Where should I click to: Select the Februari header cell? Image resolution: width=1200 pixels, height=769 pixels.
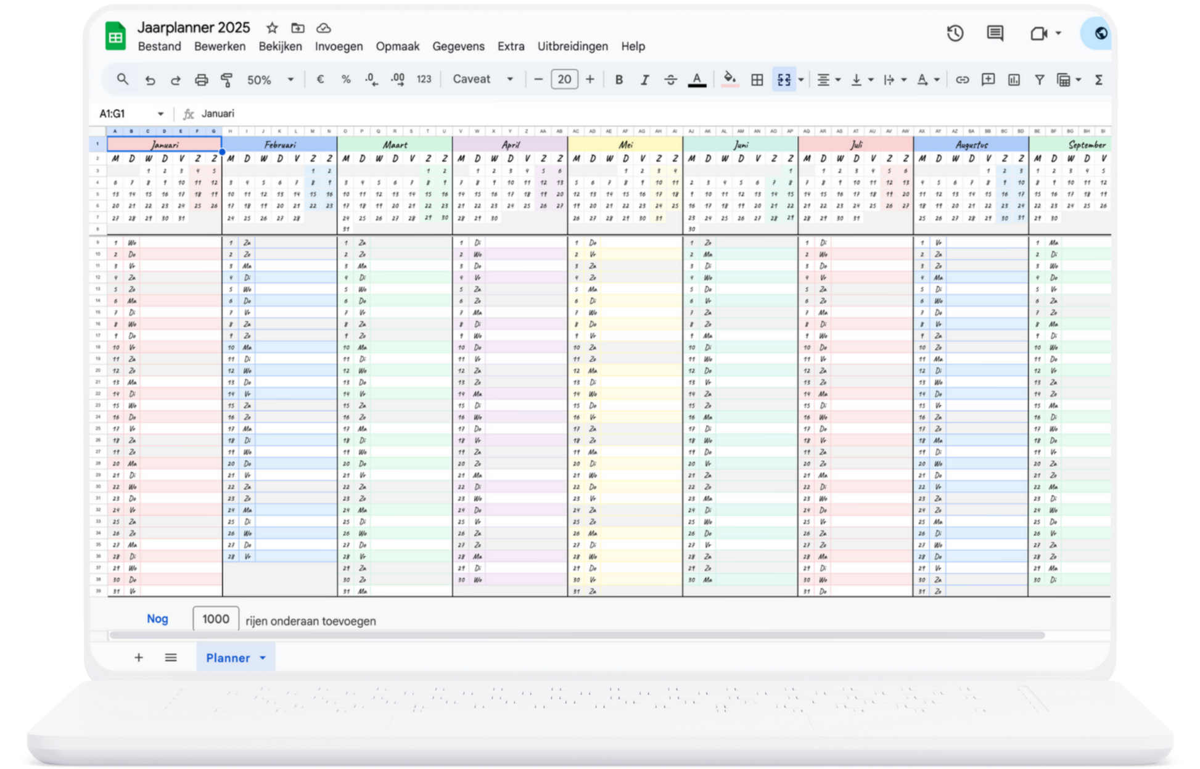pyautogui.click(x=280, y=144)
